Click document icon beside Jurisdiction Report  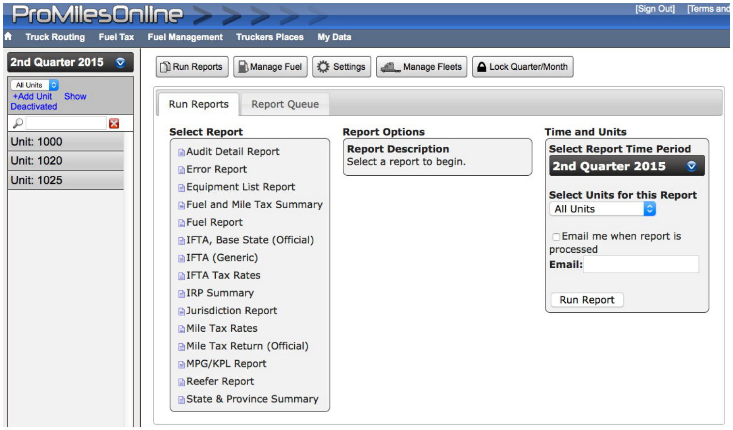[x=181, y=311]
